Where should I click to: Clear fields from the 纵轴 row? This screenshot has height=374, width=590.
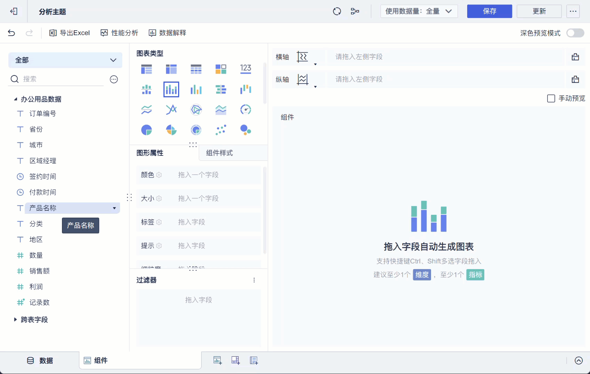point(575,80)
